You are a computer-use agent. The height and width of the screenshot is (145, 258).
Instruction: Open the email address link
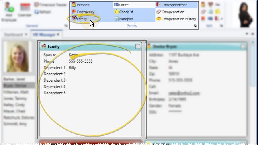[x=184, y=93]
